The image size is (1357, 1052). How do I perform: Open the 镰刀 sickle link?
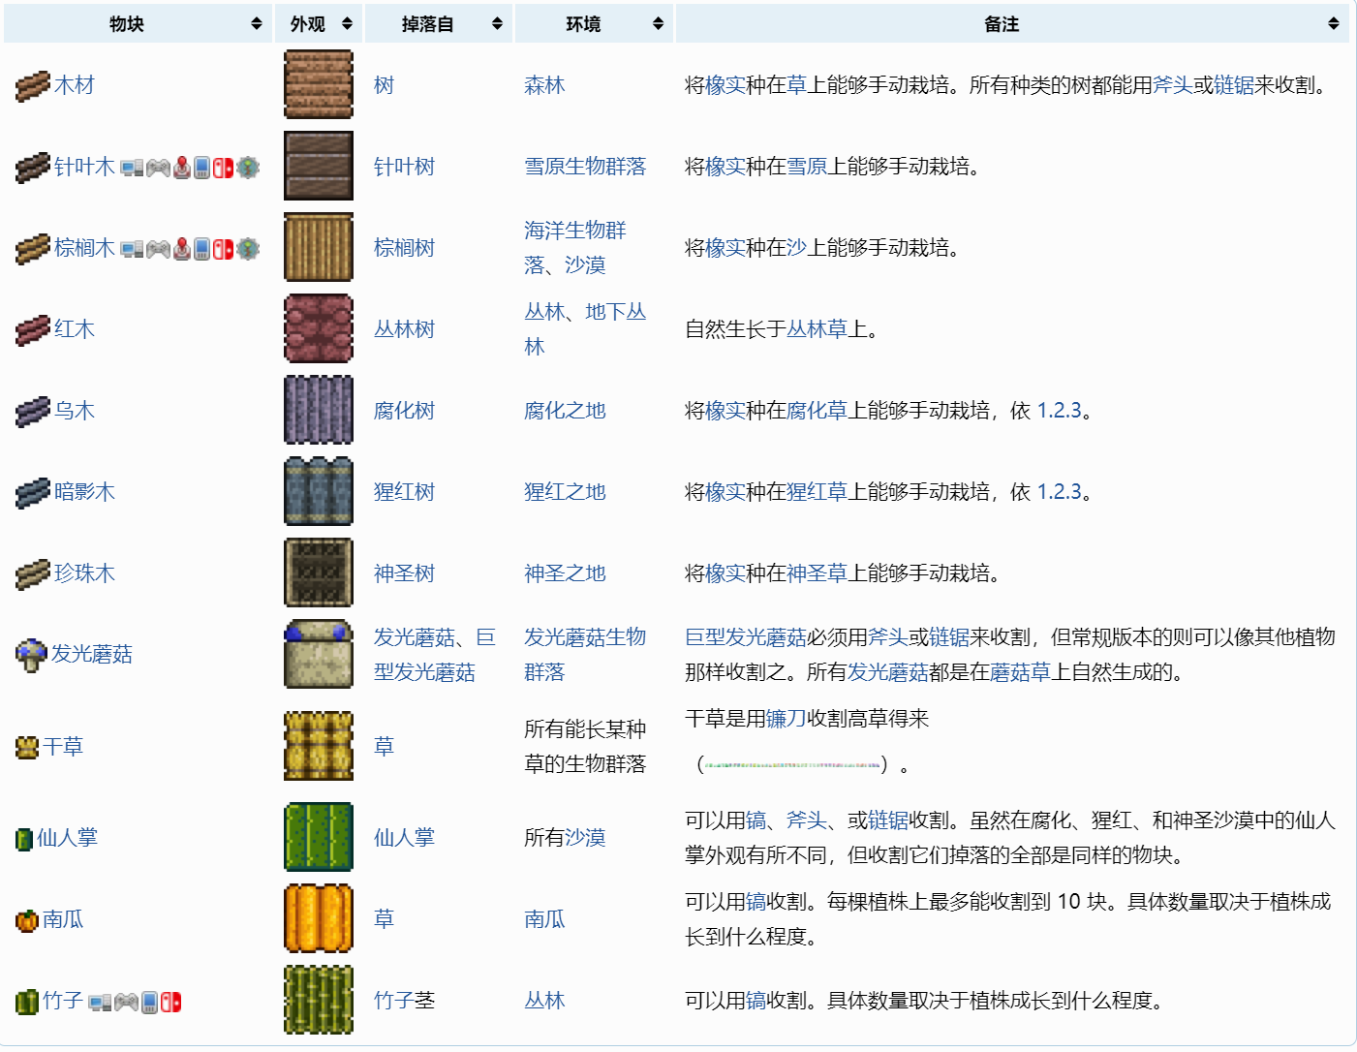coord(786,719)
